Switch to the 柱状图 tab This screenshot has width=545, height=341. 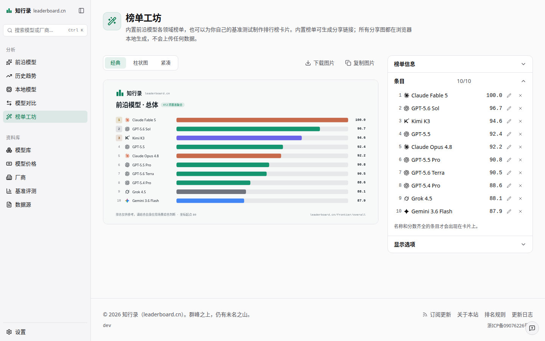click(x=140, y=63)
